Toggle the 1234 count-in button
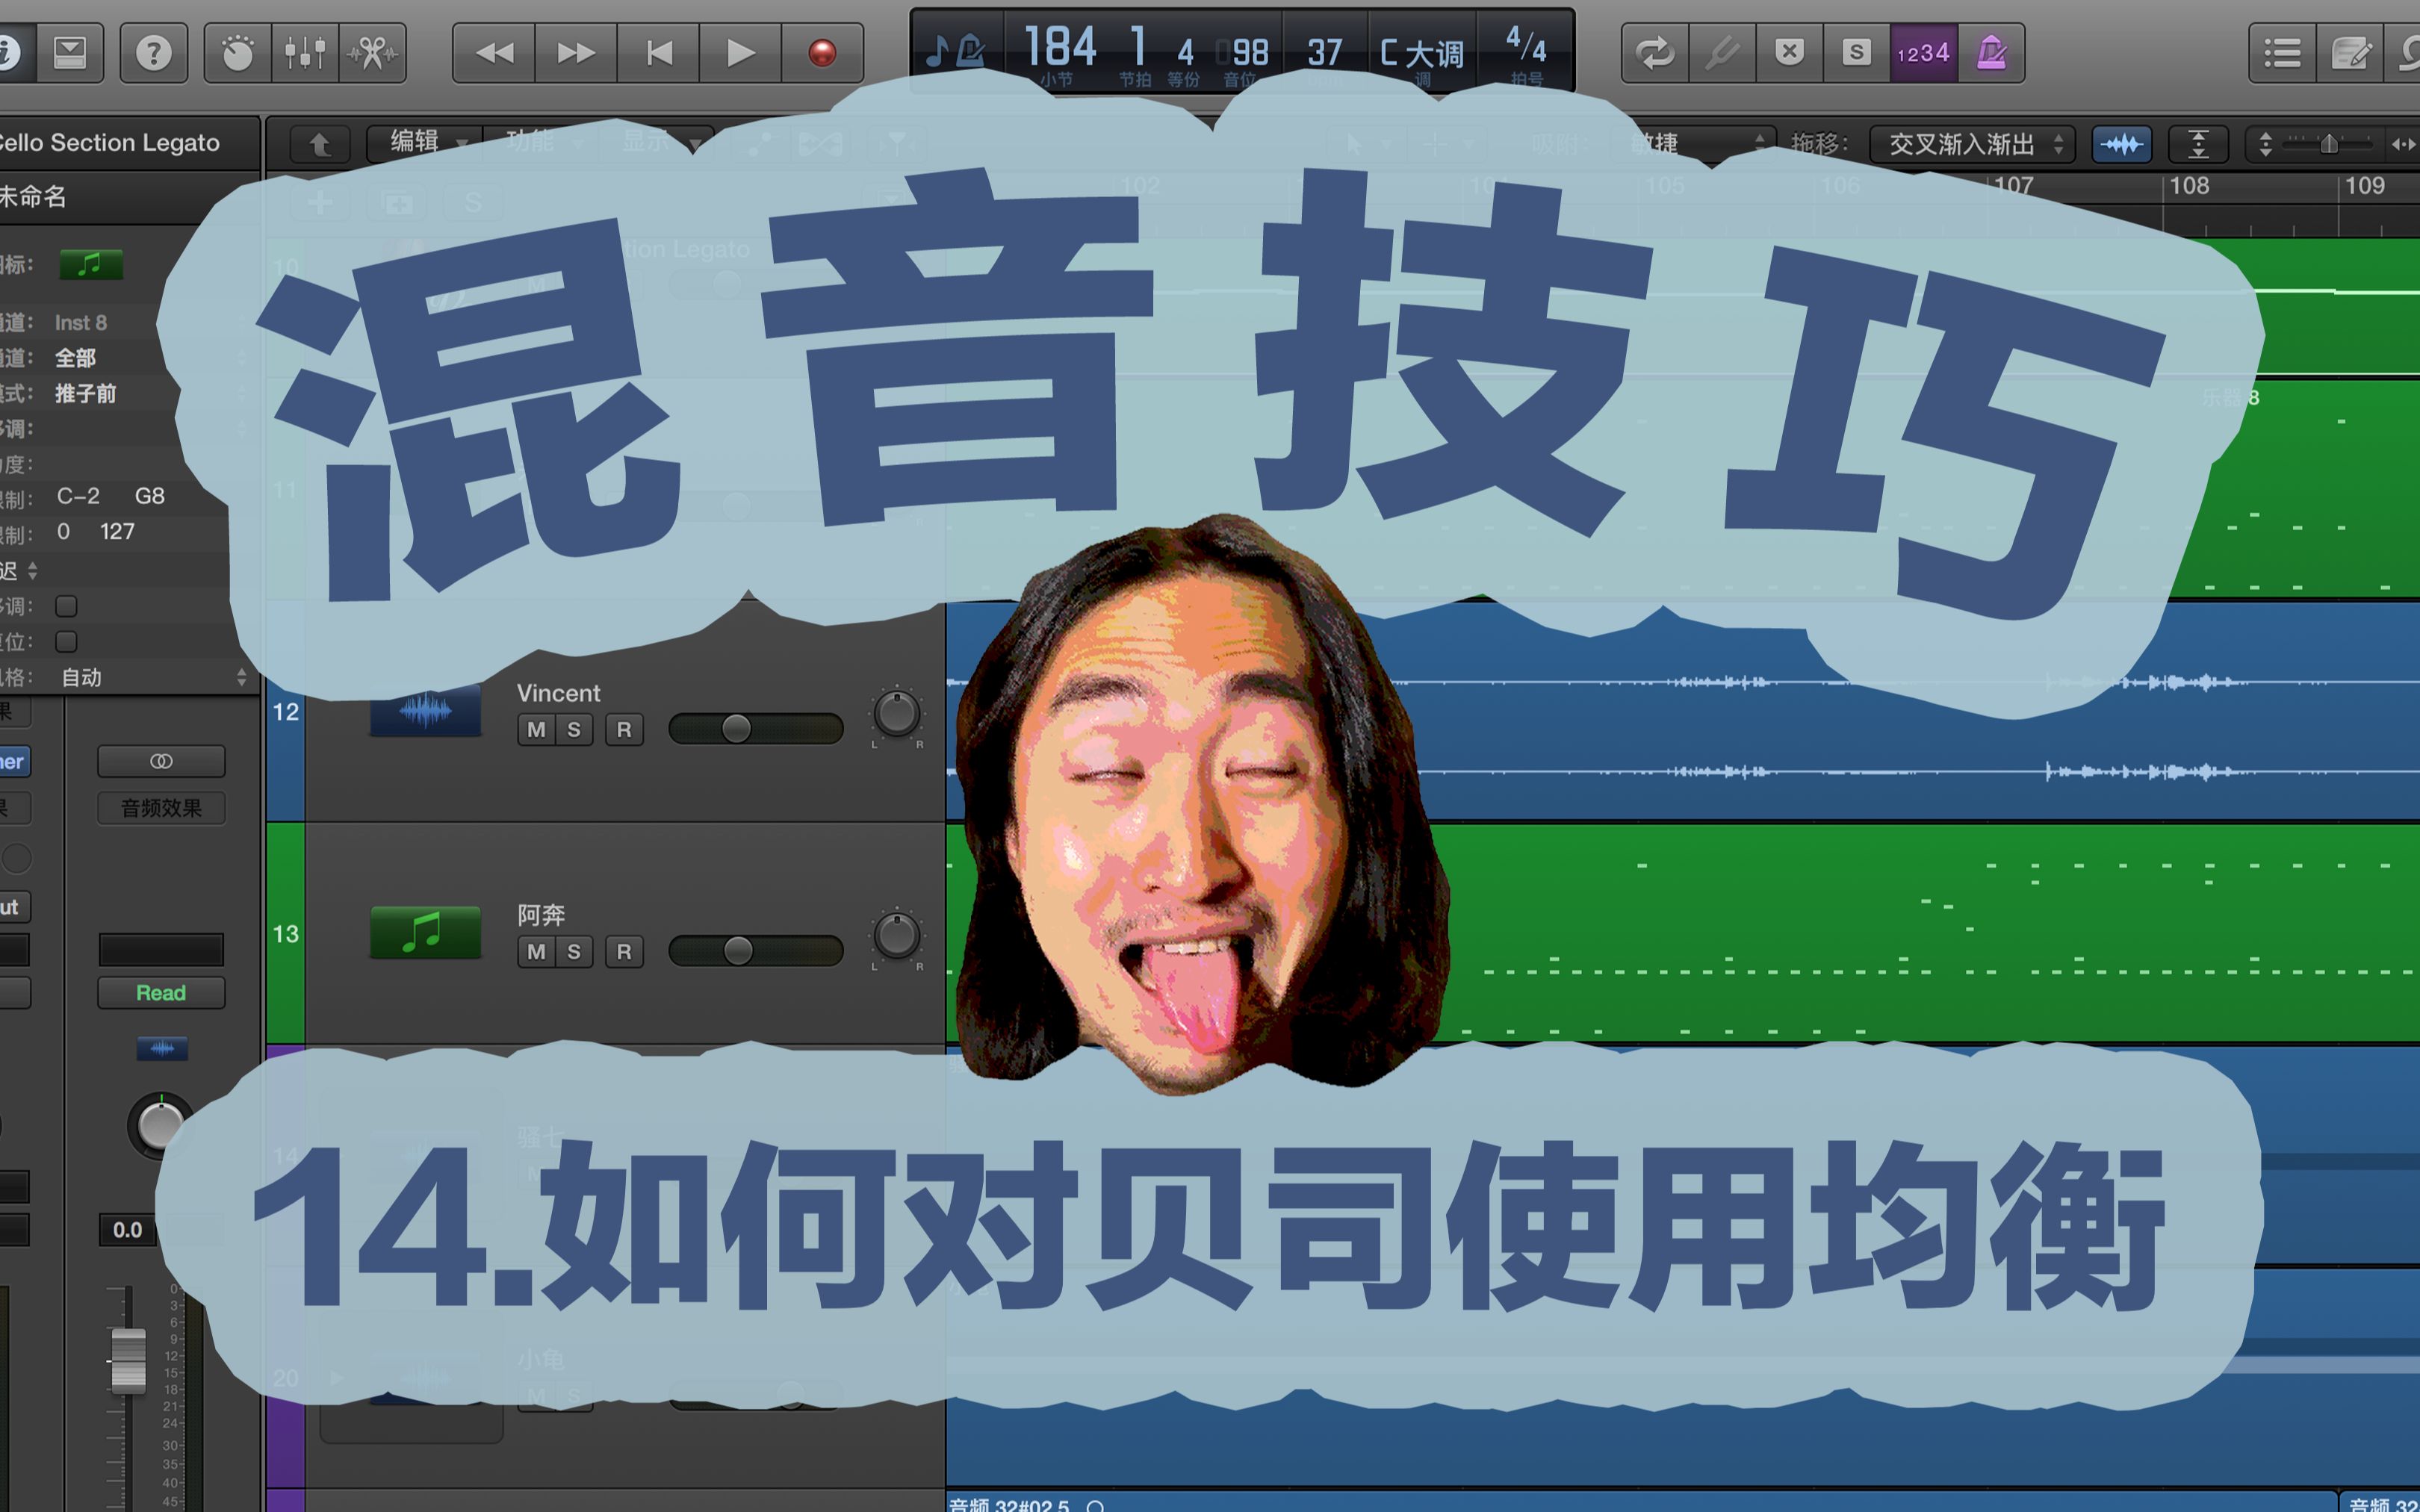Screen dimensions: 2420x1512 pyautogui.click(x=1923, y=52)
